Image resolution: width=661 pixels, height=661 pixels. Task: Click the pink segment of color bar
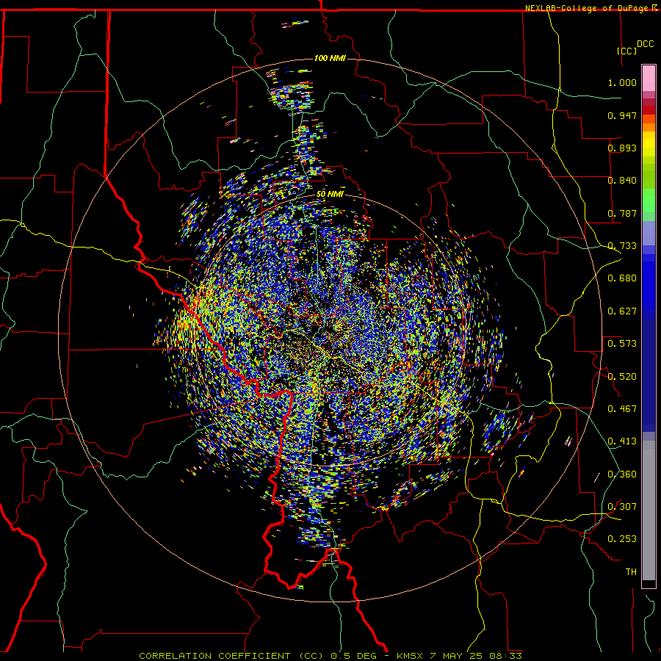(649, 79)
